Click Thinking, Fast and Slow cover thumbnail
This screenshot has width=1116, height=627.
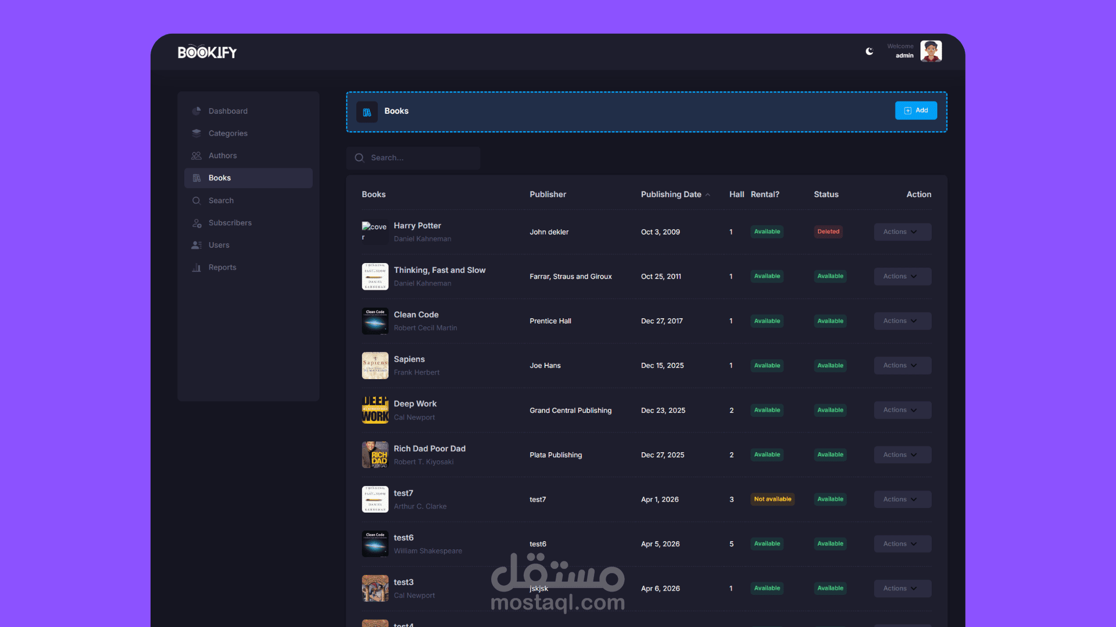coord(375,276)
